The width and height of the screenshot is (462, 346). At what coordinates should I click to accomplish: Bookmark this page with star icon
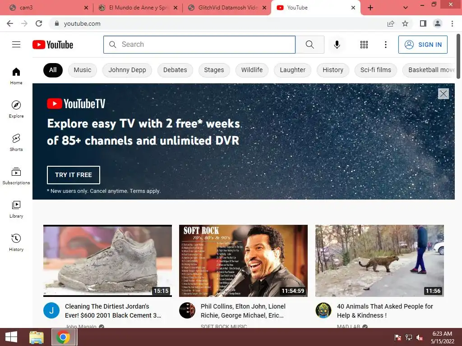[x=405, y=23]
